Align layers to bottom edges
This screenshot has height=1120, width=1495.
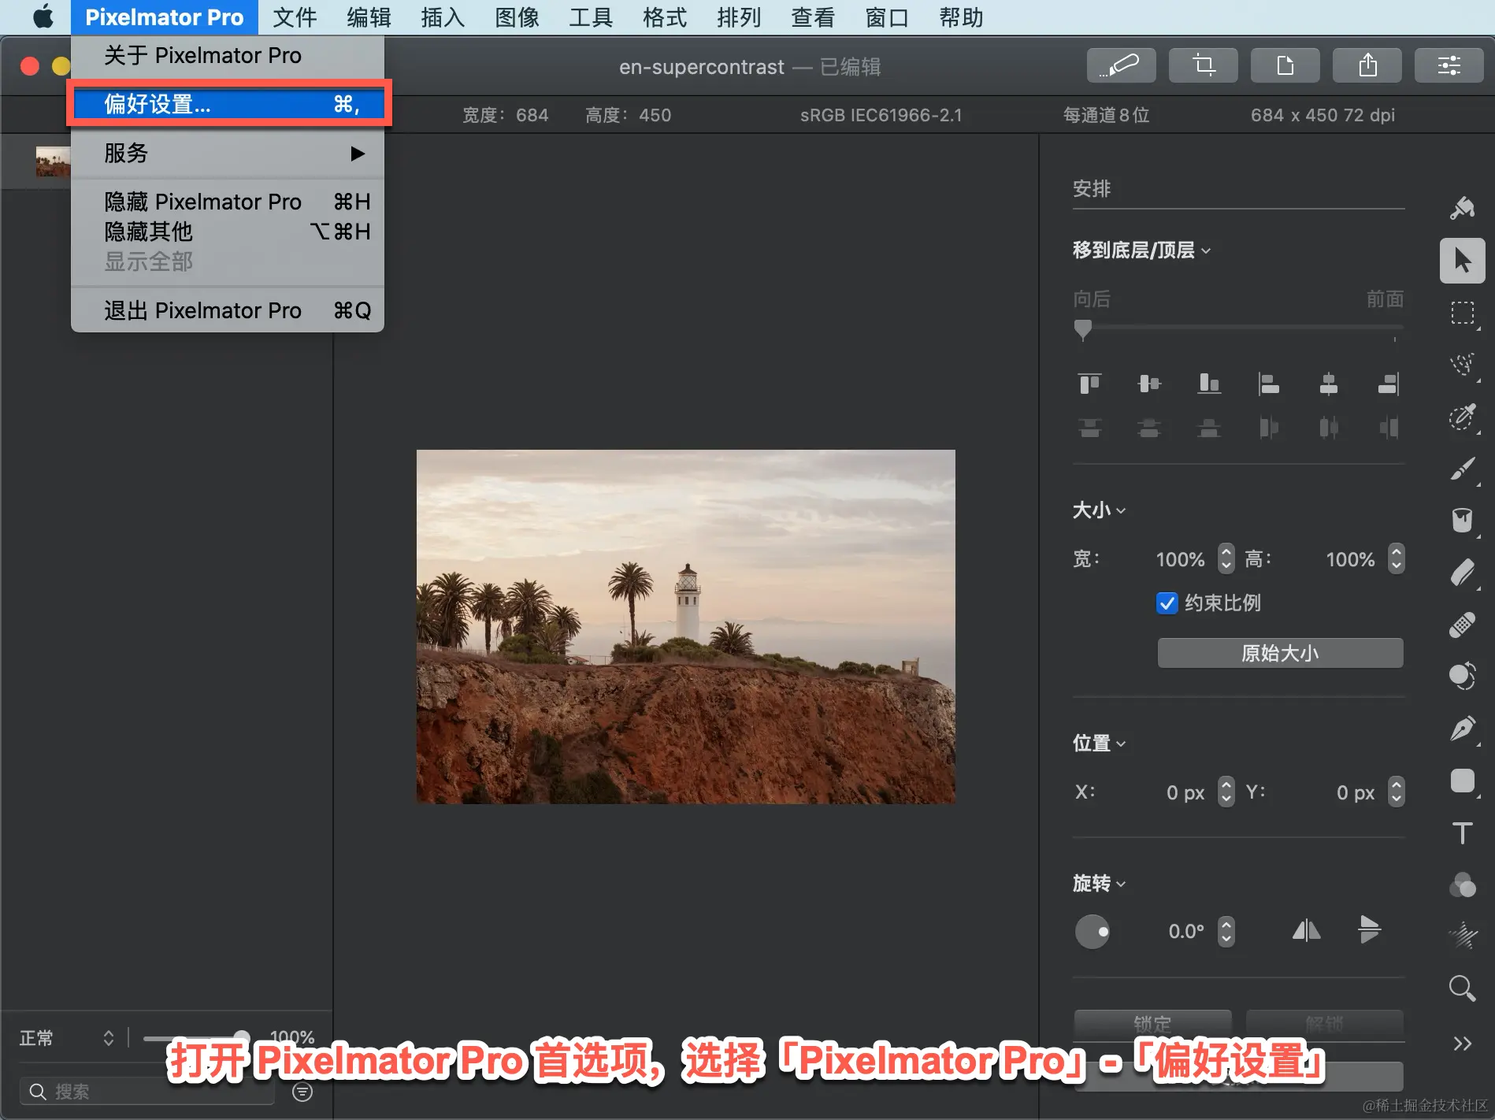click(x=1209, y=384)
